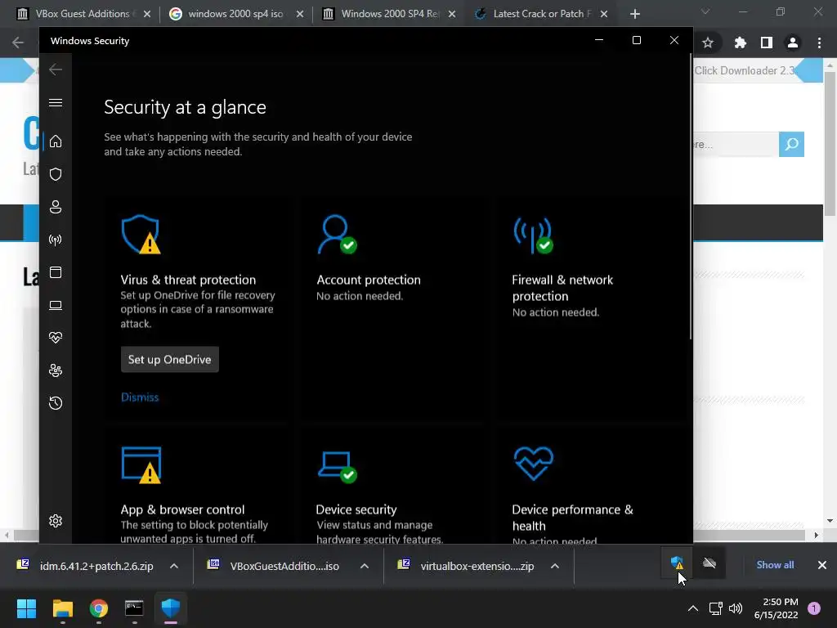
Task: Click the Windows Security tray icon with warning
Action: click(677, 563)
